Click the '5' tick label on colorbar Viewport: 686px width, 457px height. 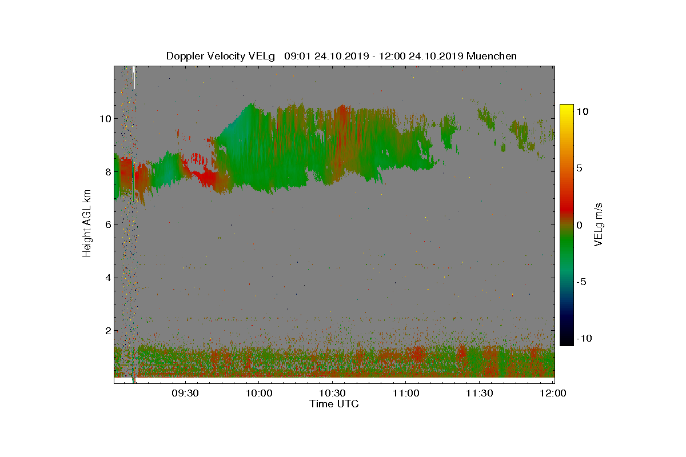click(579, 169)
